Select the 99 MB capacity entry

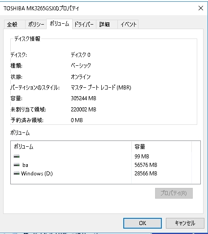(142, 157)
